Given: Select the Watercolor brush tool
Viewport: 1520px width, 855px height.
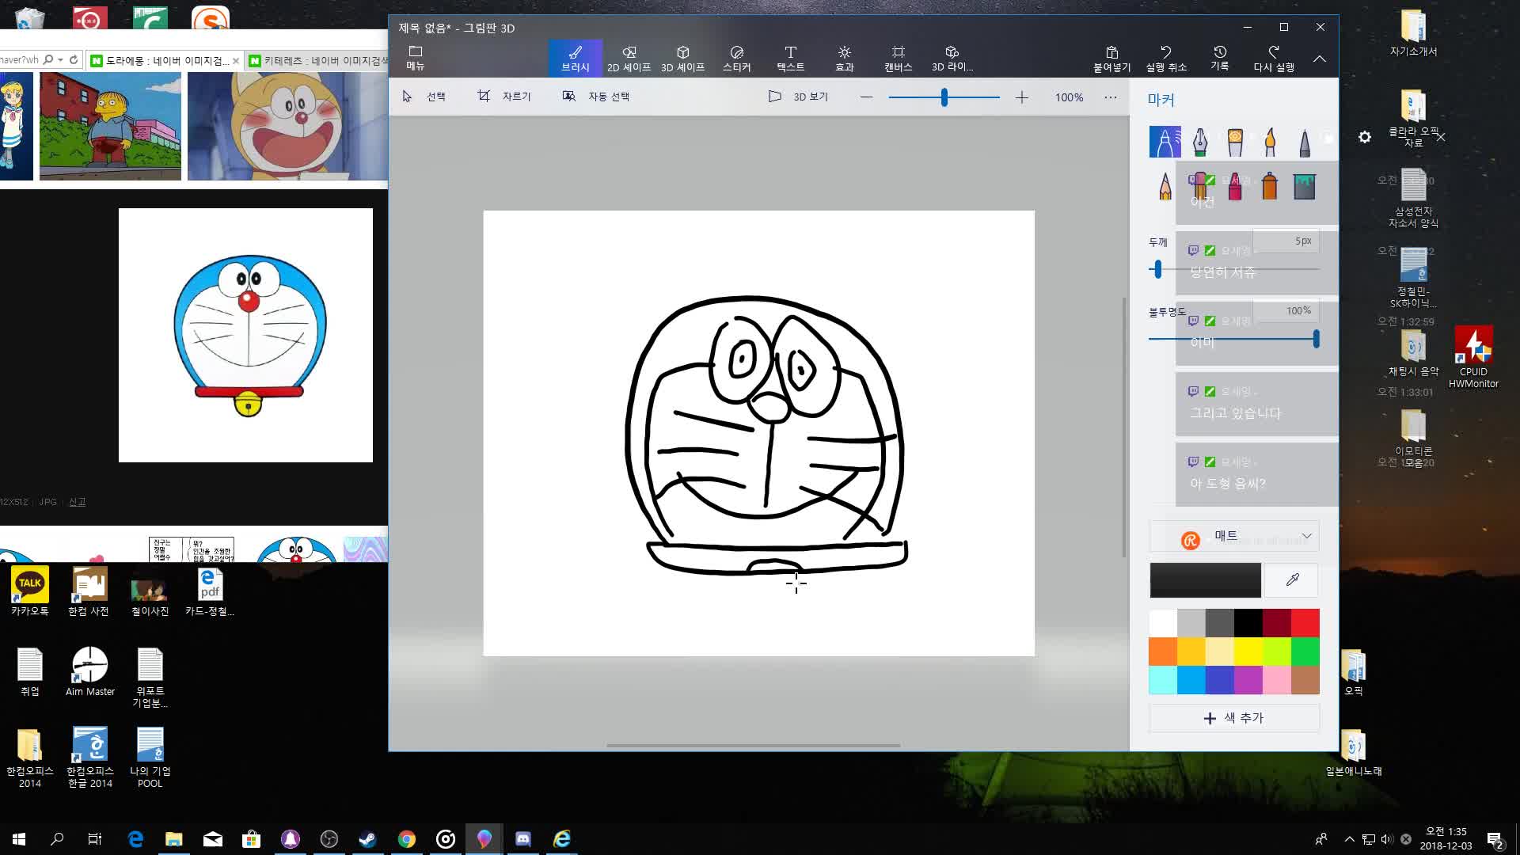Looking at the screenshot, I should [1270, 142].
